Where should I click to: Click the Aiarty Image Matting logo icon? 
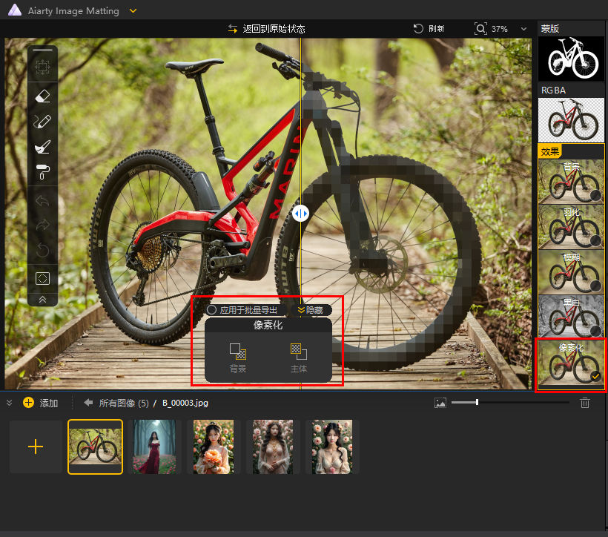tap(14, 10)
